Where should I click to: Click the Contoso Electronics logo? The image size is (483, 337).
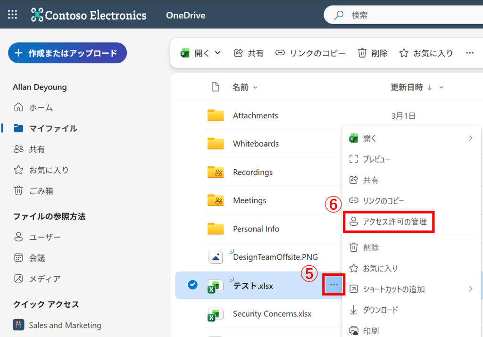pos(89,15)
